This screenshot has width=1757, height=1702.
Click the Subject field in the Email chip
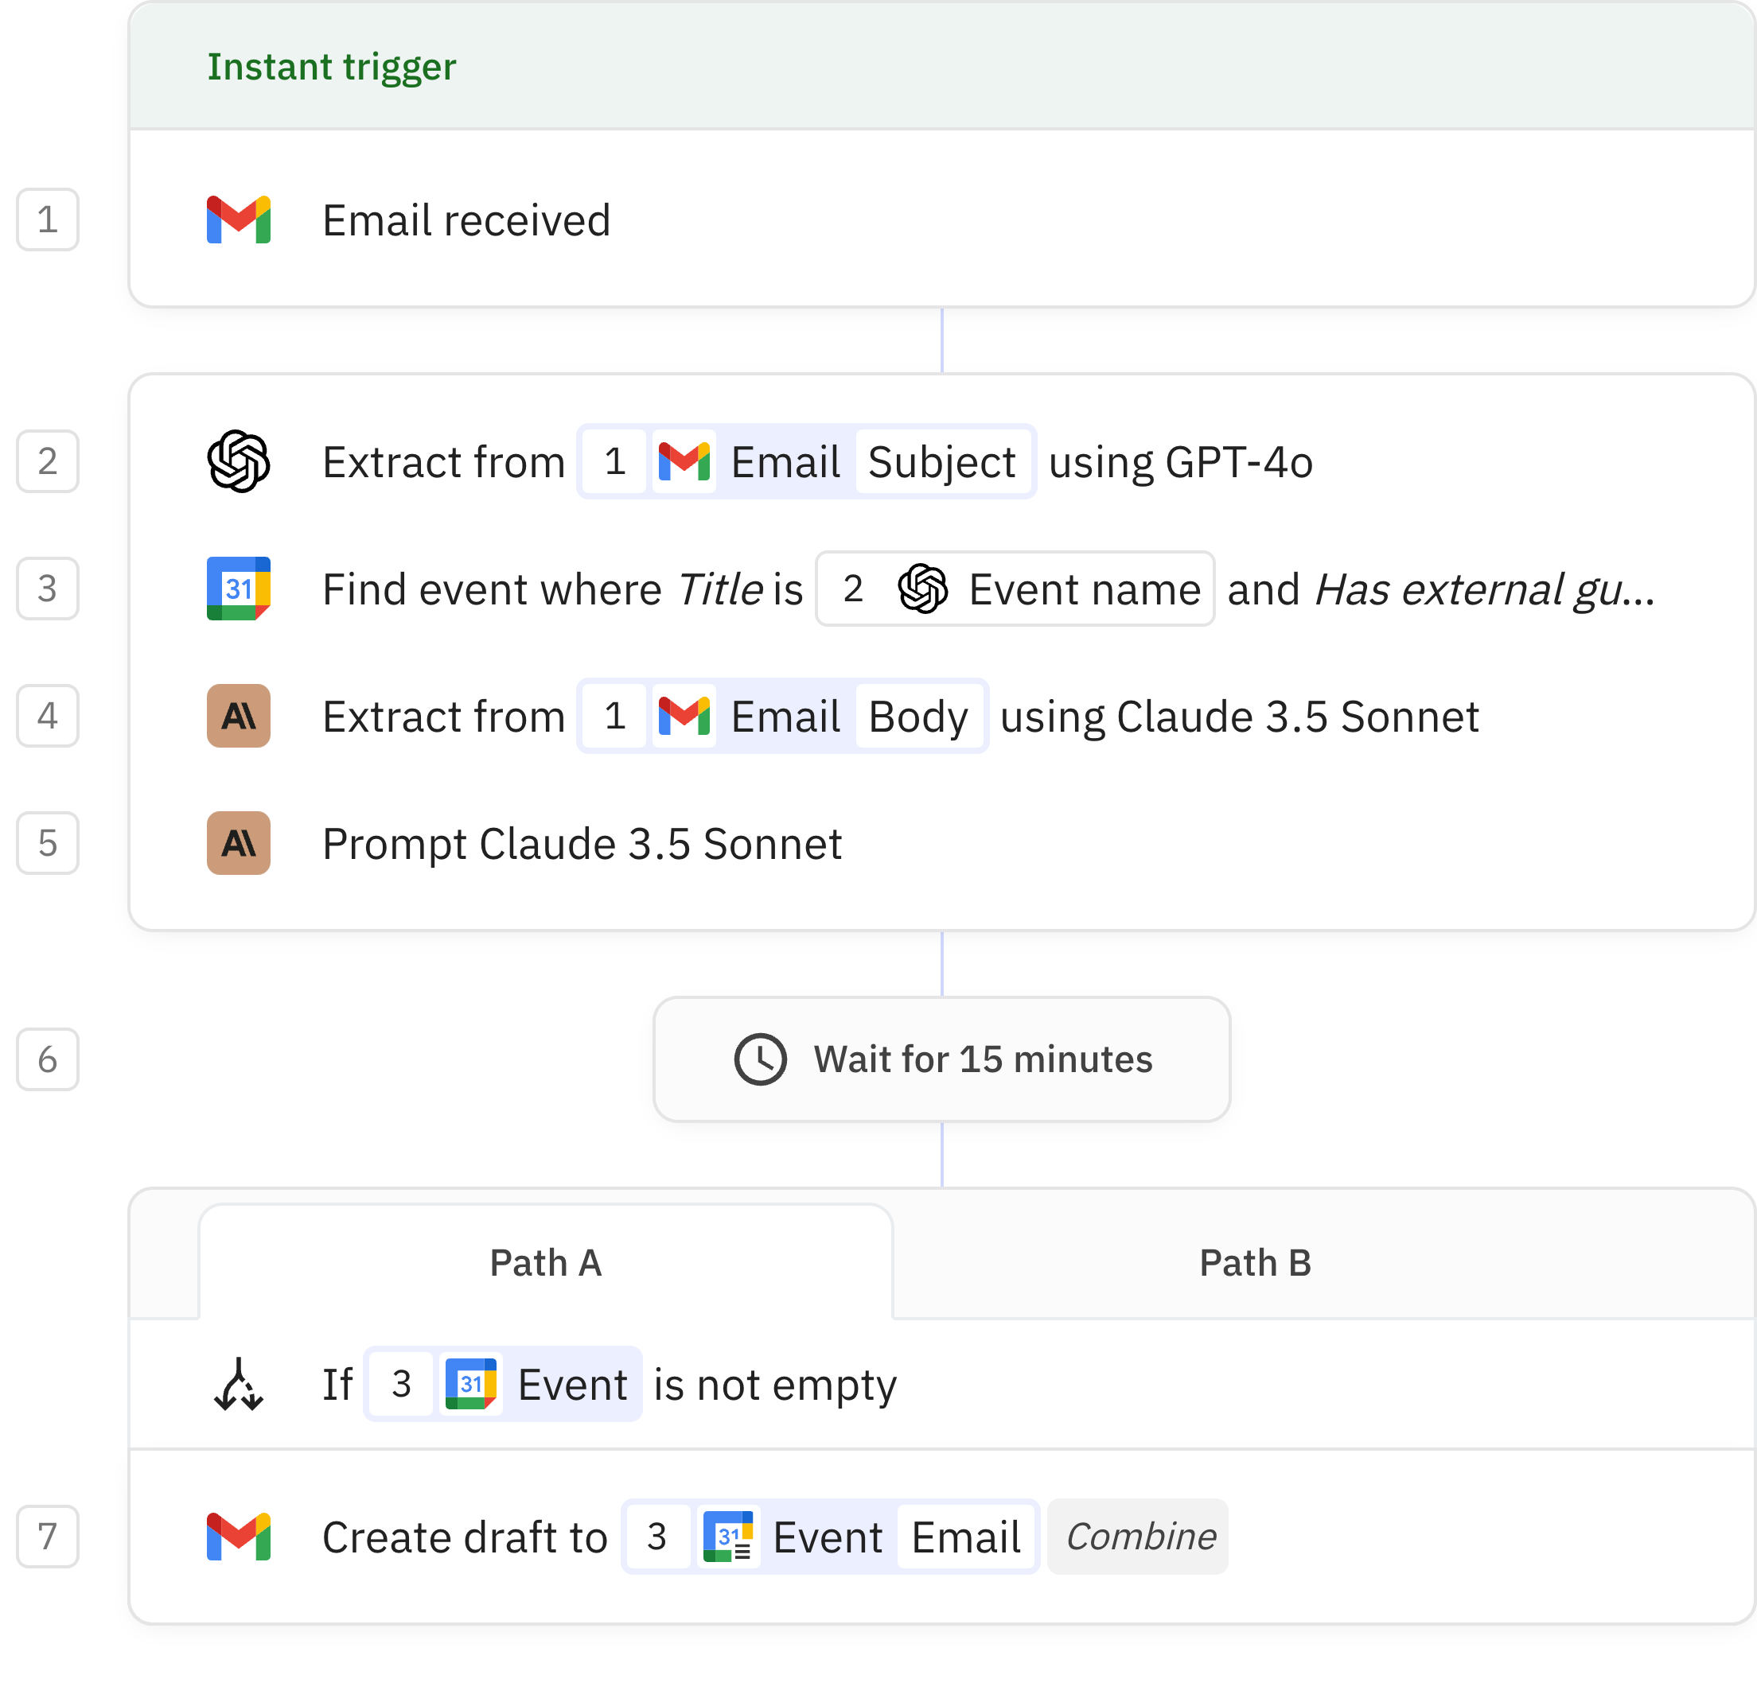point(941,461)
